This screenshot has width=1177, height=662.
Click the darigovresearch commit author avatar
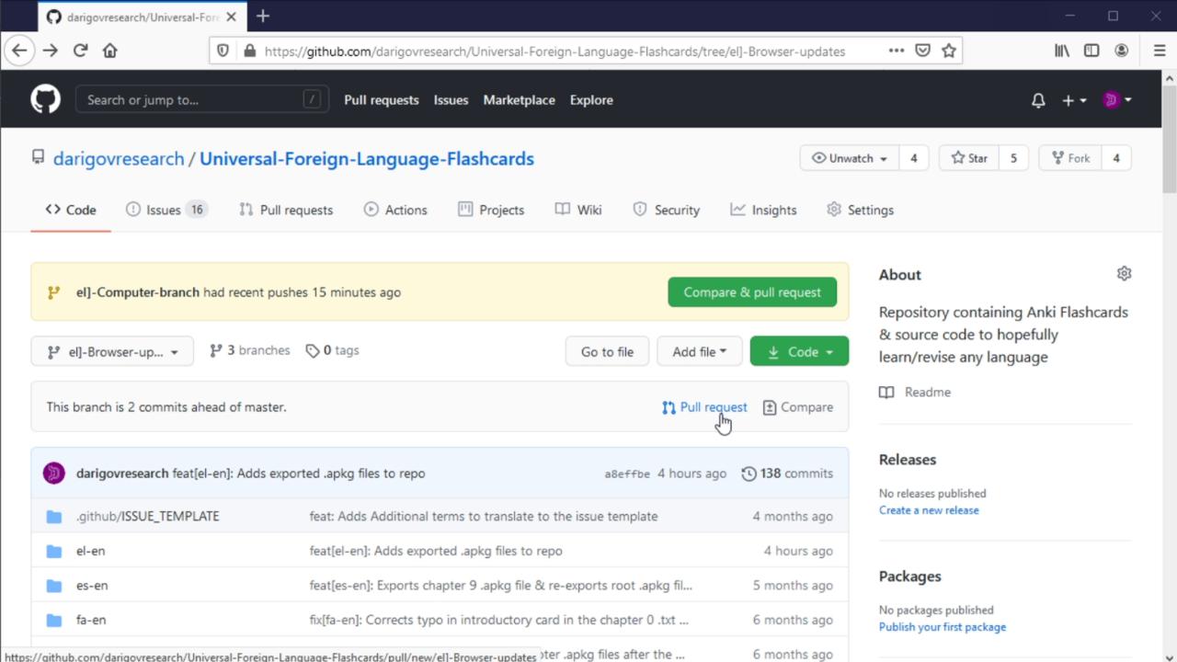tap(53, 474)
